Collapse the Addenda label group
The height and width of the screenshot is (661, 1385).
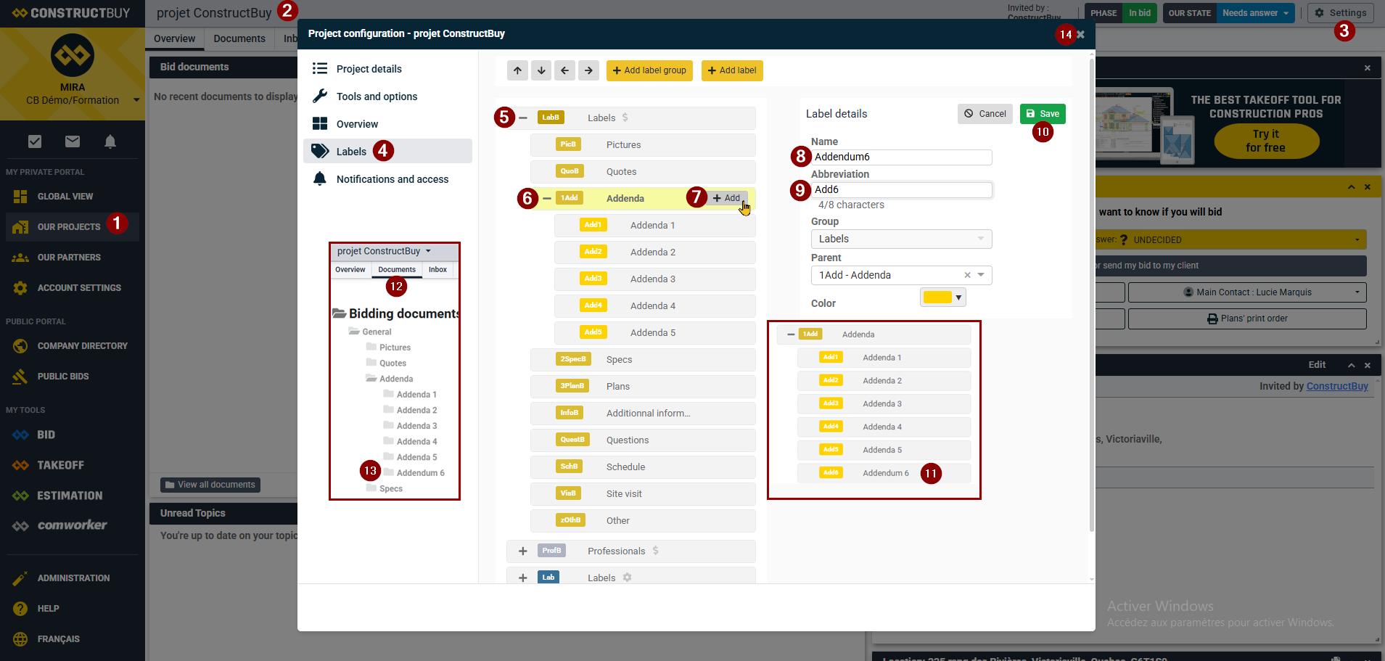pos(547,198)
